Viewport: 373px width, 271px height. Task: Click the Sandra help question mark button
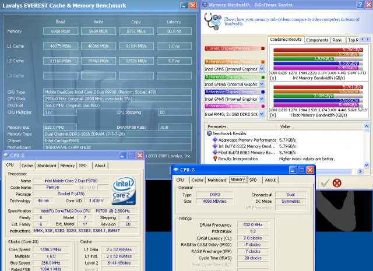click(x=360, y=5)
